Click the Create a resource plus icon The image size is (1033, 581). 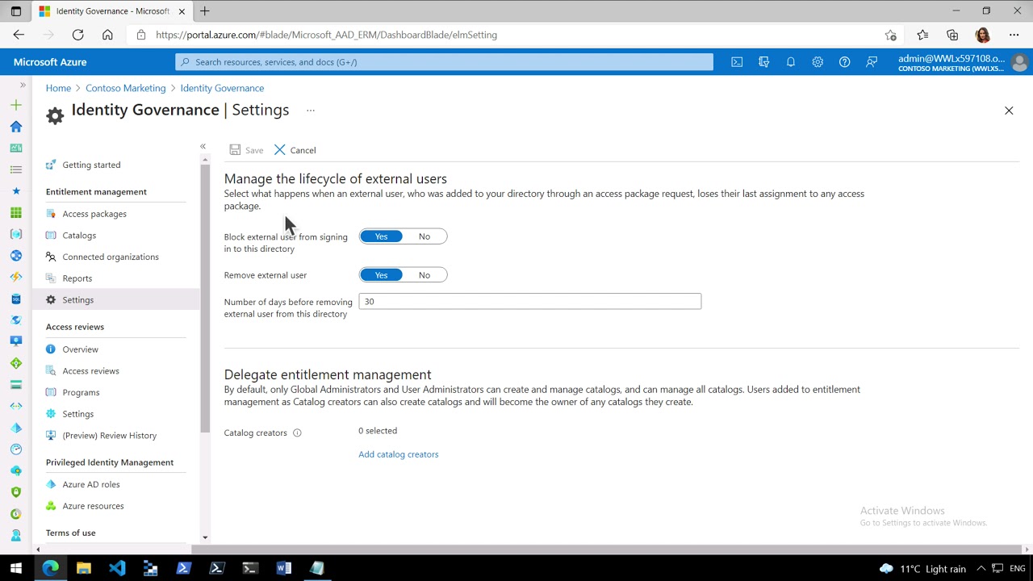pos(16,105)
